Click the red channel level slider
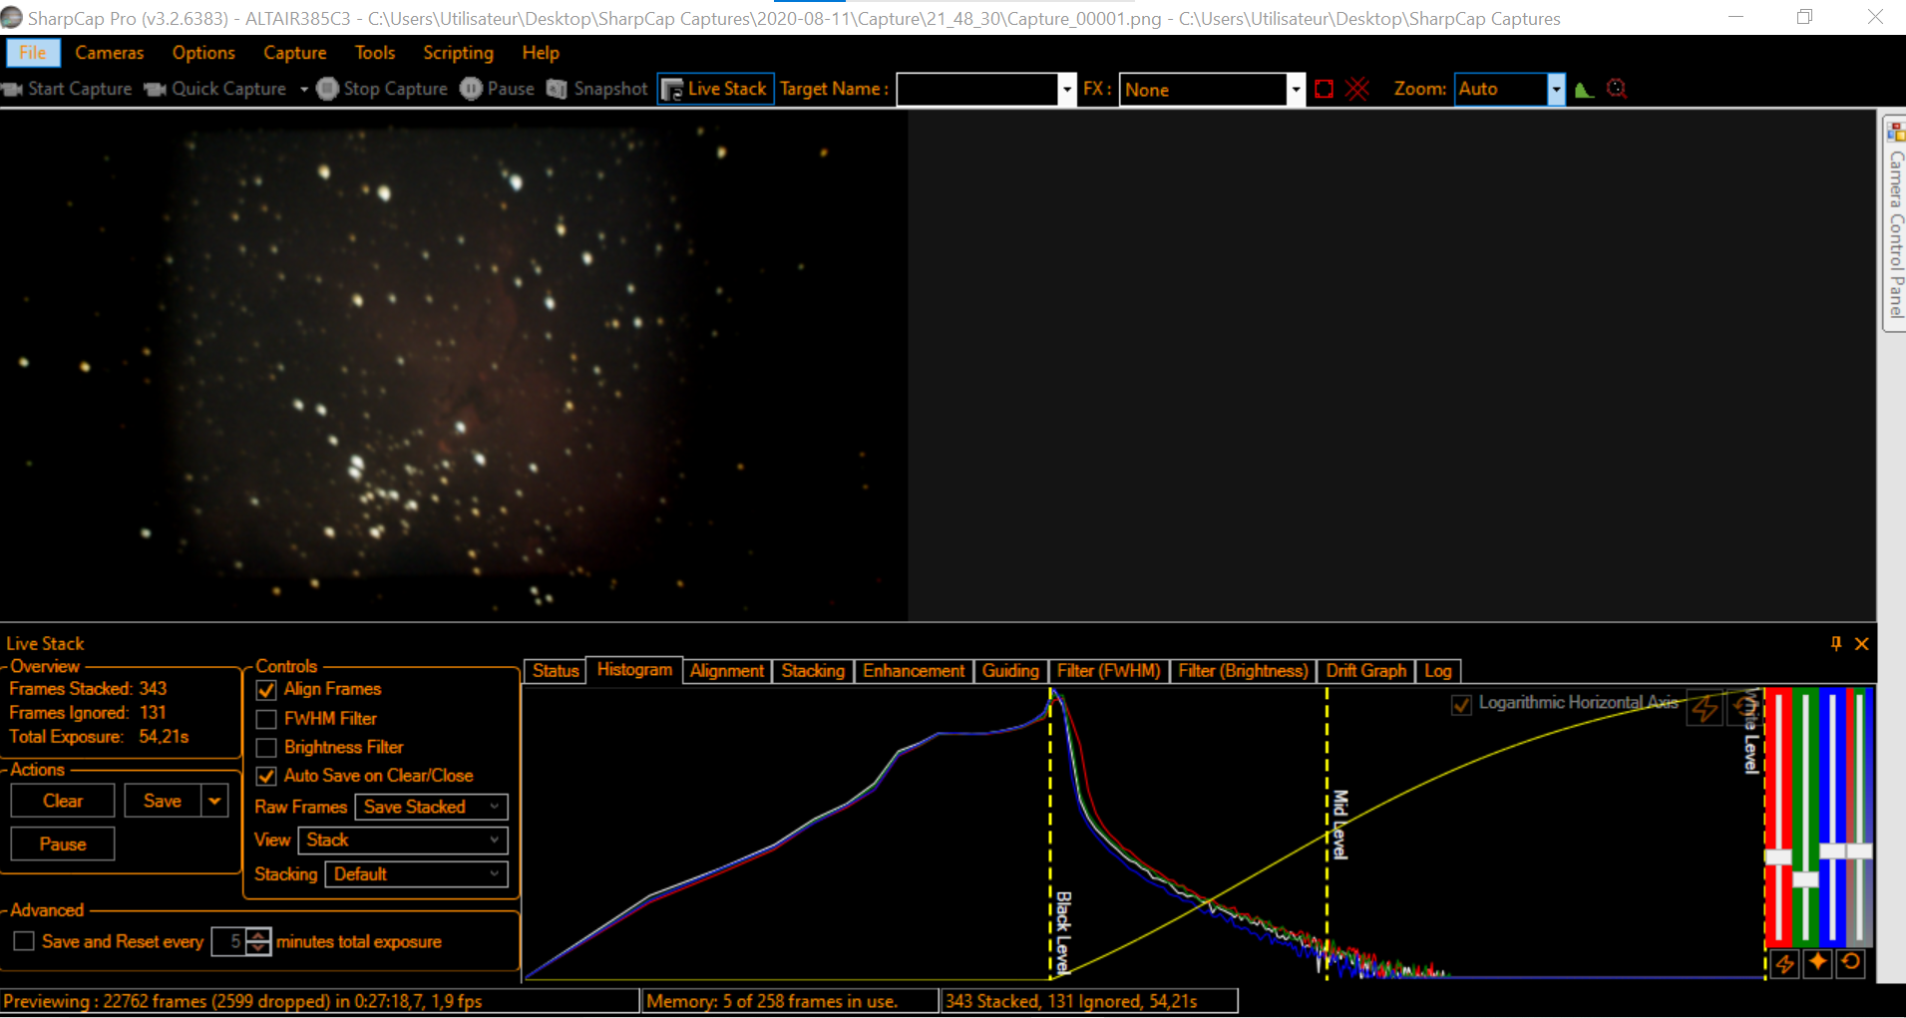This screenshot has height=1018, width=1906. click(x=1778, y=855)
